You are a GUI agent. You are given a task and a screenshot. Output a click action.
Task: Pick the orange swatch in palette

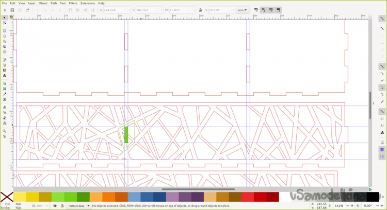108,197
